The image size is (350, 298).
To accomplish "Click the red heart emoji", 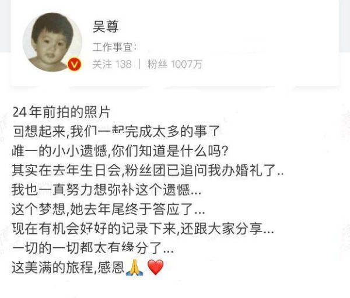I will pyautogui.click(x=156, y=268).
